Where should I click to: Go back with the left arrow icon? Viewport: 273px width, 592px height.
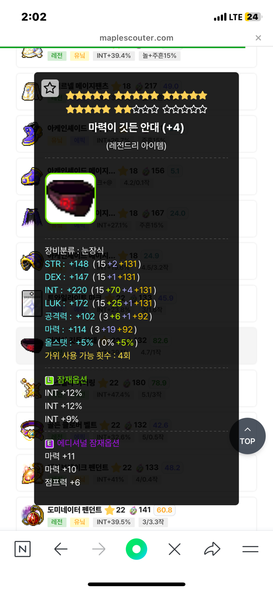point(61,549)
